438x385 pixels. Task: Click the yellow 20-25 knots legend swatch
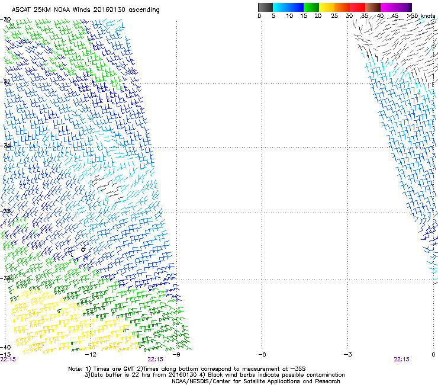point(327,7)
